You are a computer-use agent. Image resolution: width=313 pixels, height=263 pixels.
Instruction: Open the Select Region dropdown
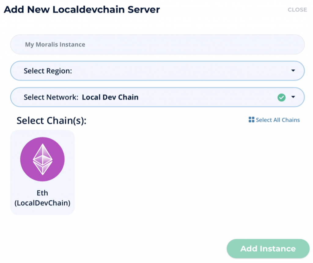click(157, 71)
